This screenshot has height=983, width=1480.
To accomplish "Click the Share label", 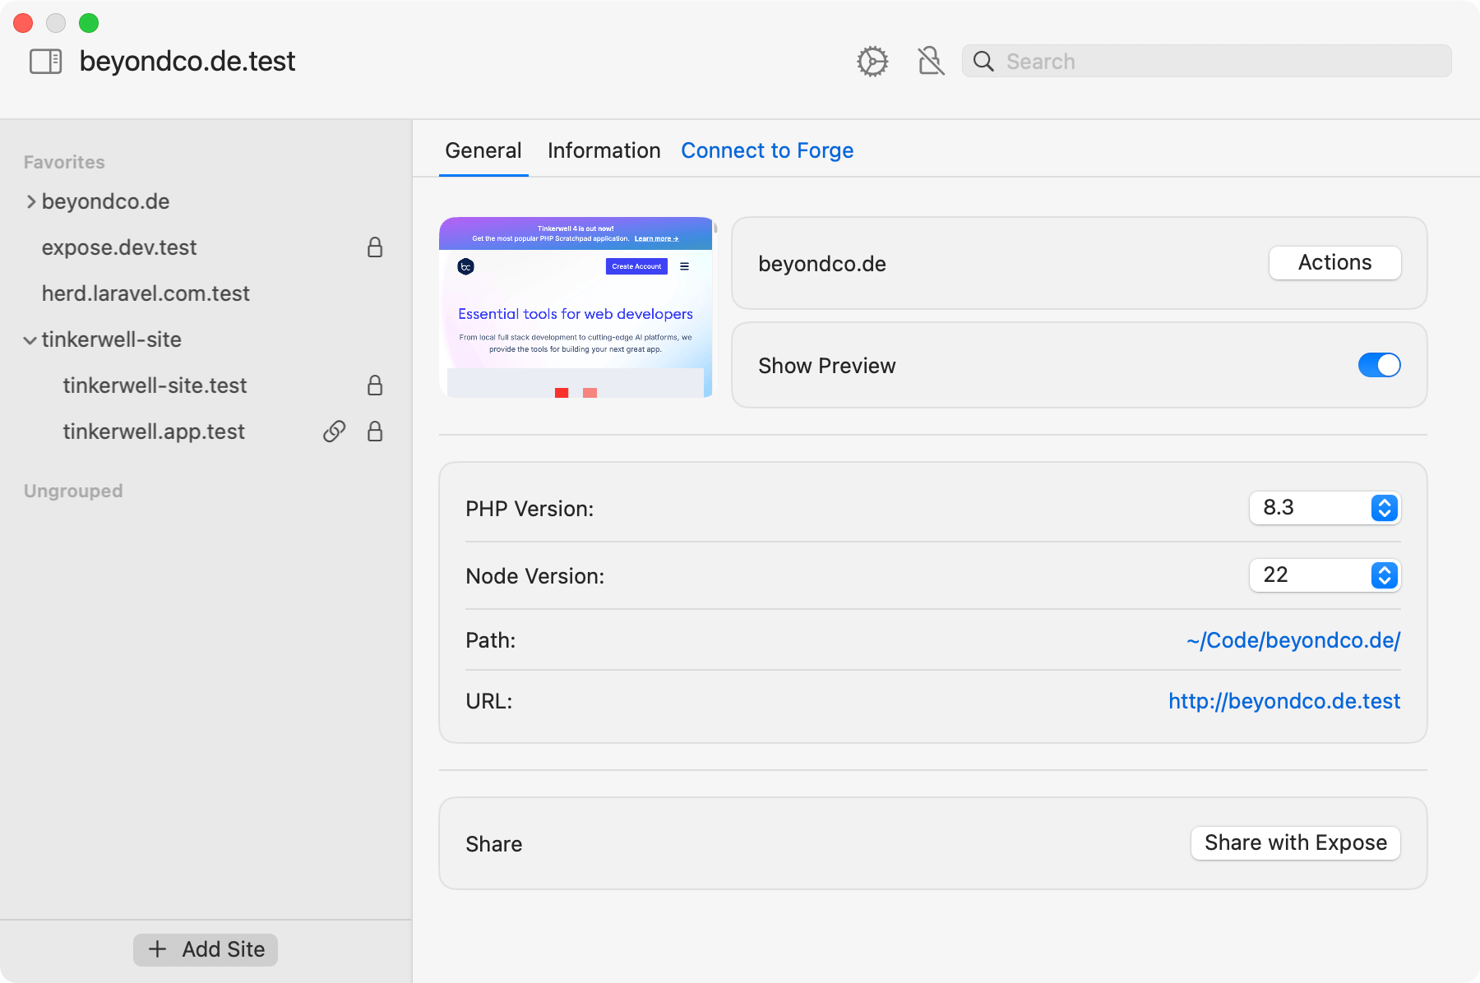I will [493, 844].
